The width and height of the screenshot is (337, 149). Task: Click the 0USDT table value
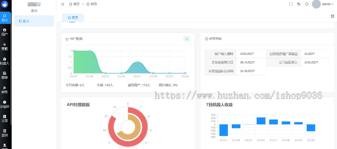[310, 54]
